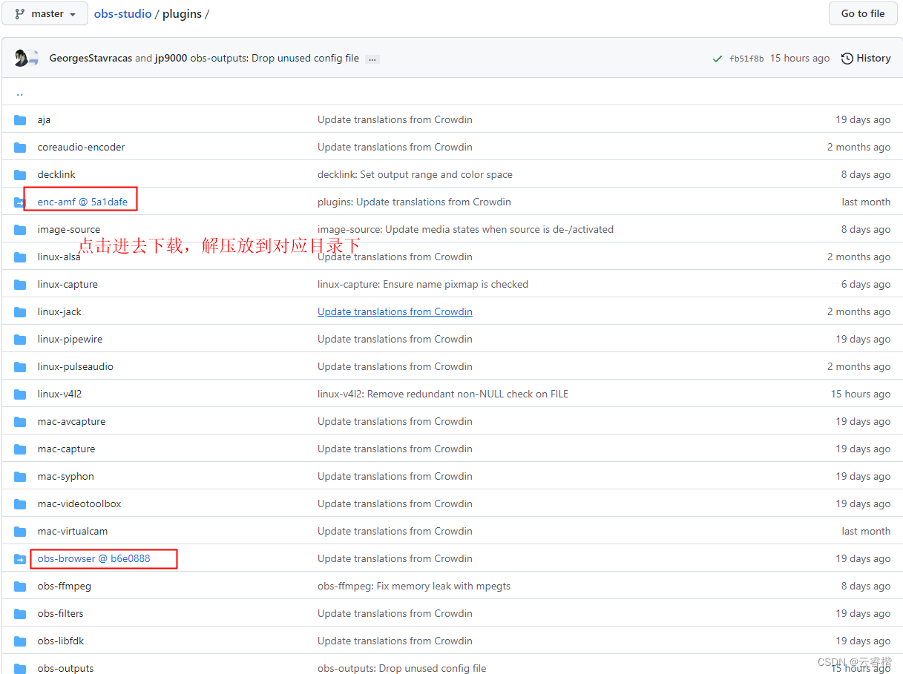Open obs-browser submodule link
The height and width of the screenshot is (674, 903).
(93, 558)
